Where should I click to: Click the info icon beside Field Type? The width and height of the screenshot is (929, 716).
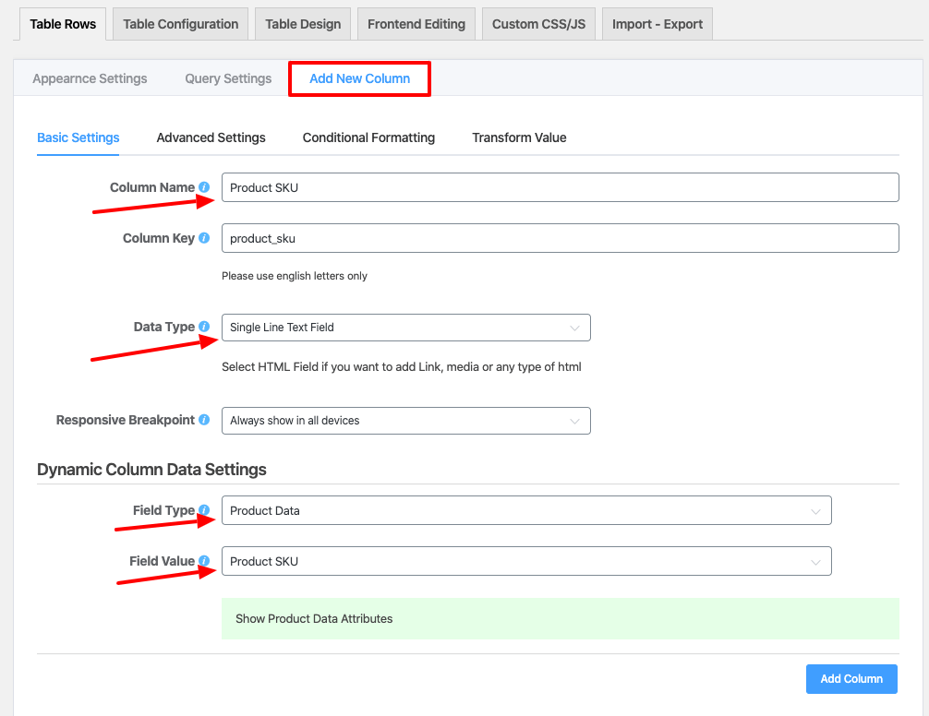click(204, 510)
